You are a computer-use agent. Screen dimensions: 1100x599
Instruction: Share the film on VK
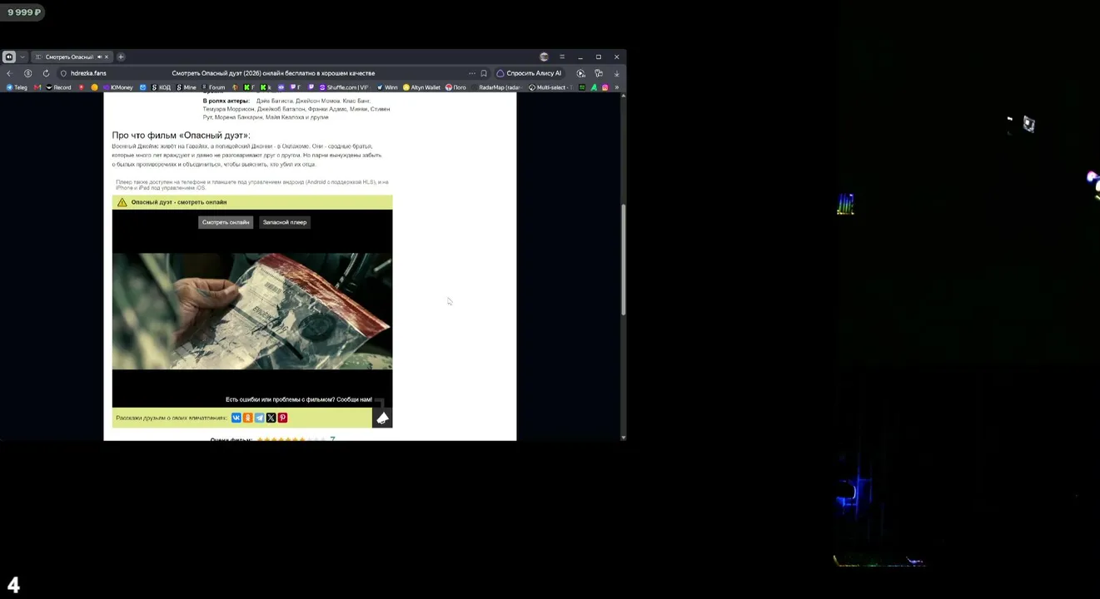point(236,418)
